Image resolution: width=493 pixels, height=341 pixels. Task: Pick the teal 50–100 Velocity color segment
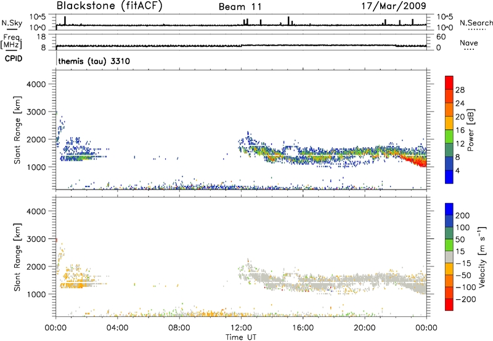point(449,233)
